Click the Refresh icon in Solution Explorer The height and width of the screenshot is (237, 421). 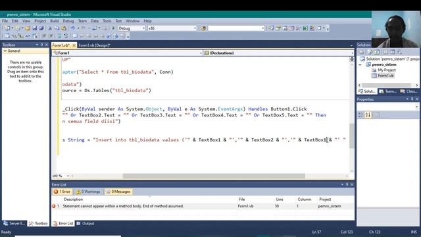click(x=377, y=52)
